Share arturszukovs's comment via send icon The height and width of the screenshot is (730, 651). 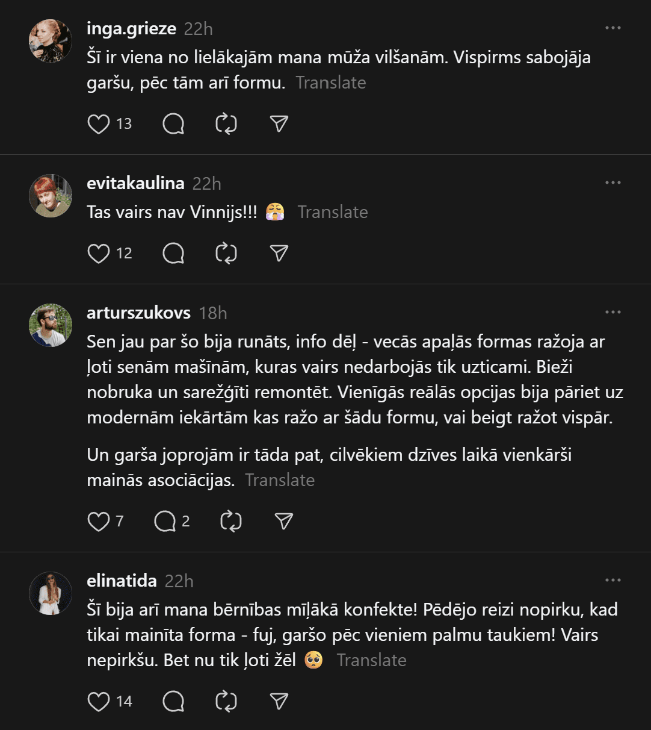tap(283, 522)
